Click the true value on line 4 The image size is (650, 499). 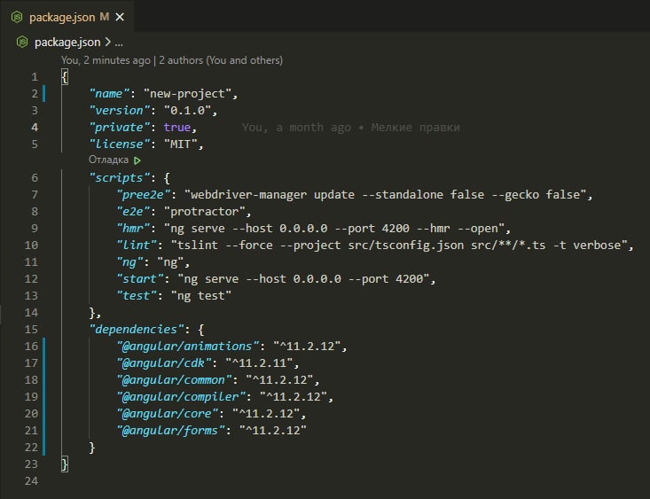tap(177, 128)
